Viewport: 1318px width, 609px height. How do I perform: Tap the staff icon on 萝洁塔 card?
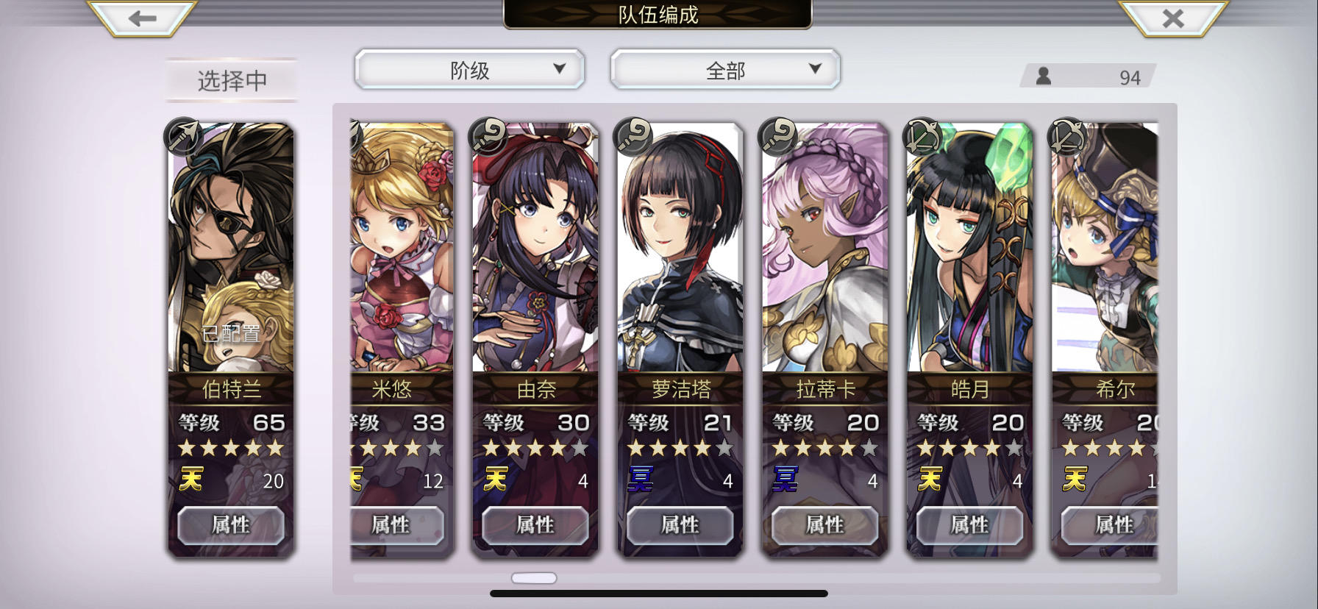[633, 135]
